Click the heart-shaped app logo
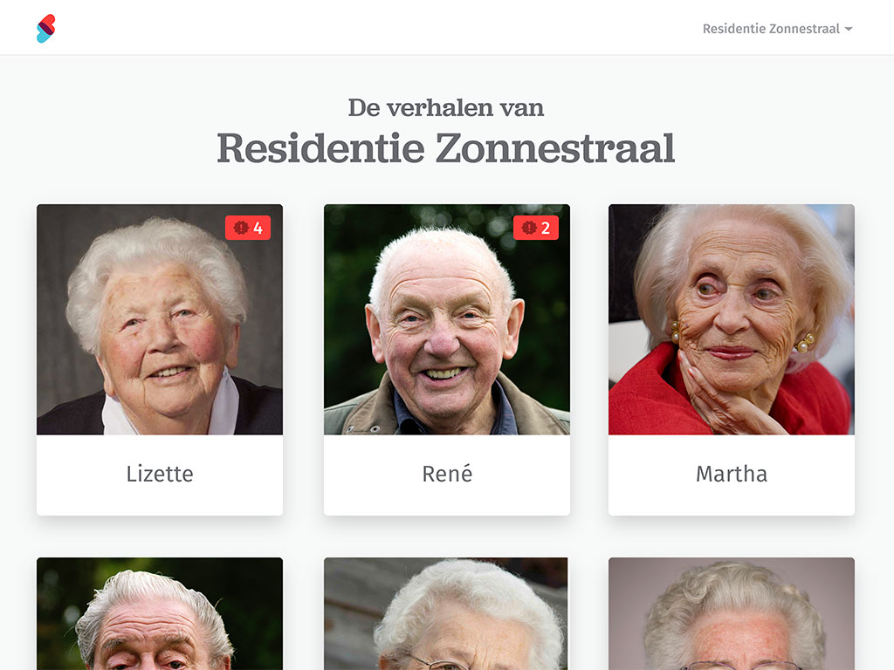Viewport: 894px width, 670px height. [x=46, y=29]
